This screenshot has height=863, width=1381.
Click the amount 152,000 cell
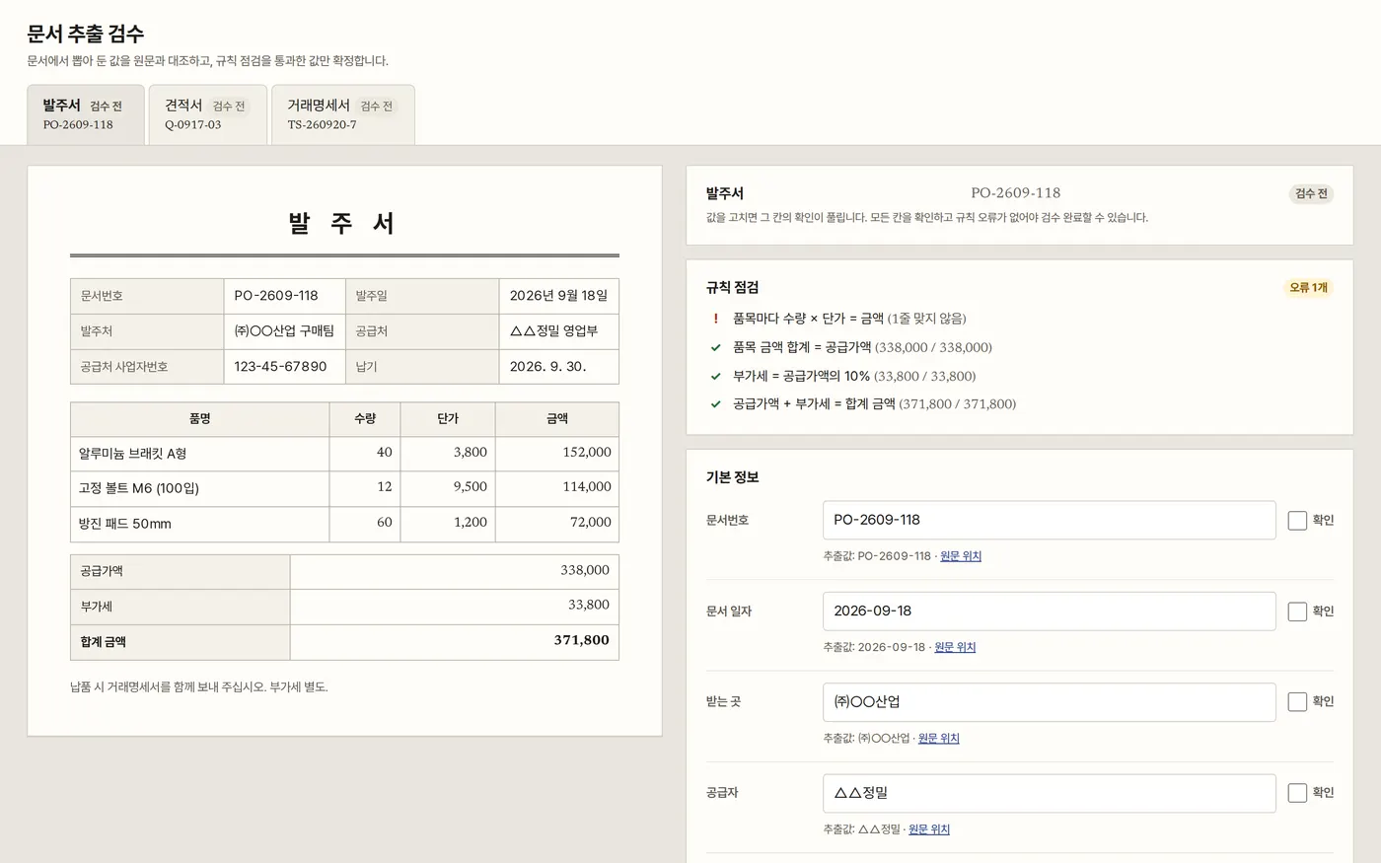click(x=557, y=453)
